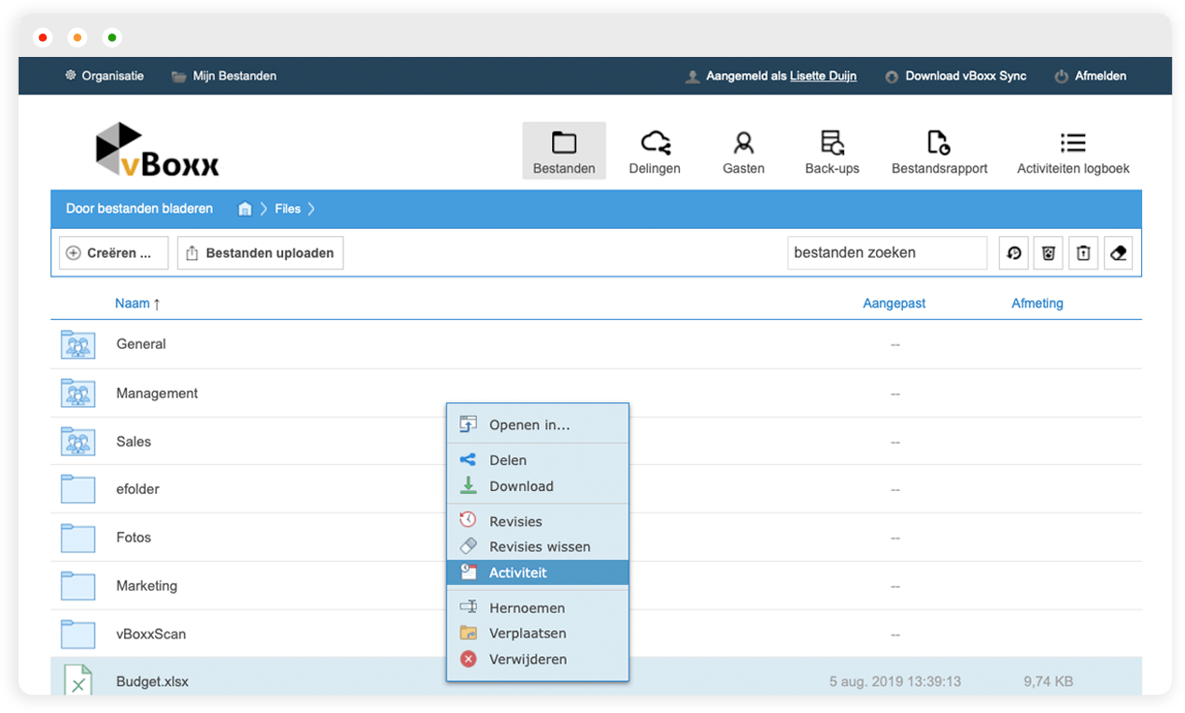Open the vBoxxScan folder name
Viewport: 1185px width, 713px height.
[x=151, y=634]
